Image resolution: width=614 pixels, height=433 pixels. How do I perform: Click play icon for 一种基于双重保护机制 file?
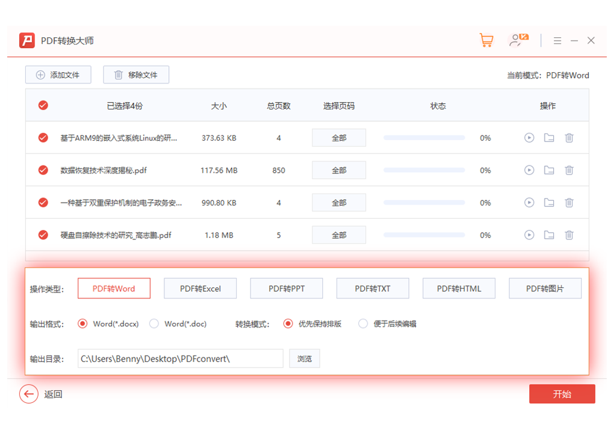pos(529,203)
